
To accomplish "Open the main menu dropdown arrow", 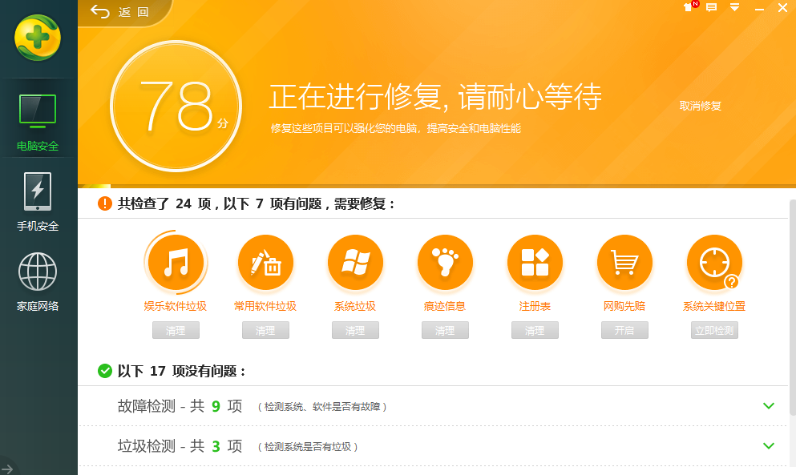I will pyautogui.click(x=734, y=8).
